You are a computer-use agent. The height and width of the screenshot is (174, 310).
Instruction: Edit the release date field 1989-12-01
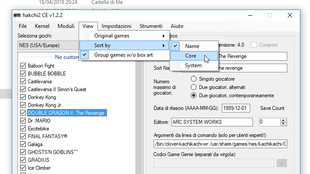pyautogui.click(x=236, y=108)
